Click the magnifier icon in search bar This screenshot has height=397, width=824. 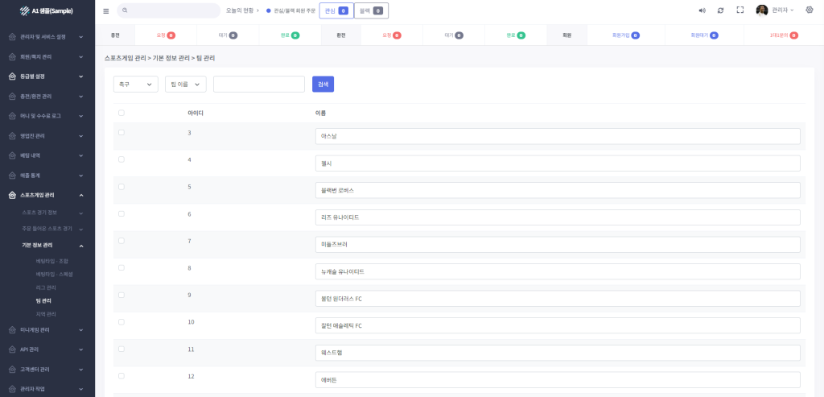[x=126, y=10]
